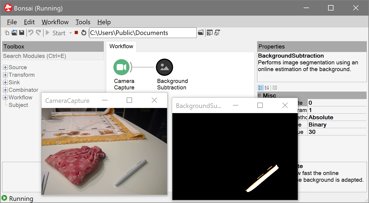The width and height of the screenshot is (369, 203).
Task: Click the New workflow toolbar icon
Action: tap(7, 33)
